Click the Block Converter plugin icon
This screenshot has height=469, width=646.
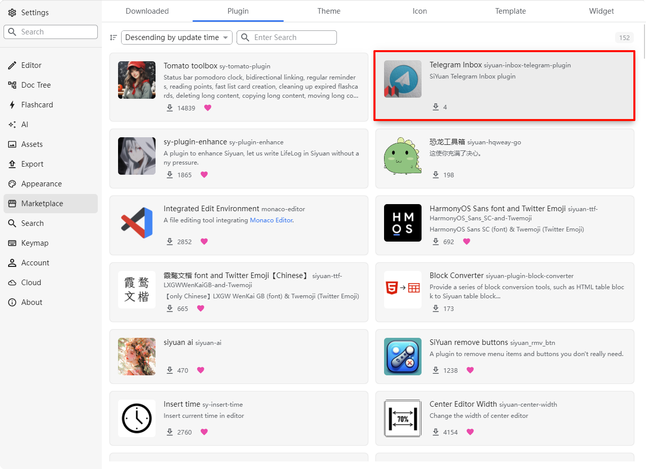[x=402, y=290]
